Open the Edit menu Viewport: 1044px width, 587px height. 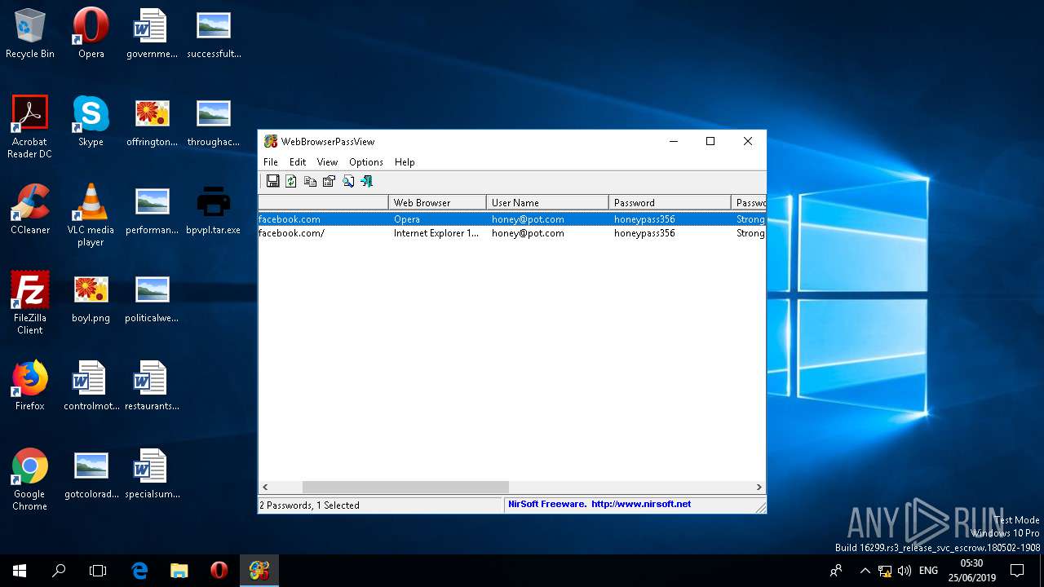[x=298, y=162]
